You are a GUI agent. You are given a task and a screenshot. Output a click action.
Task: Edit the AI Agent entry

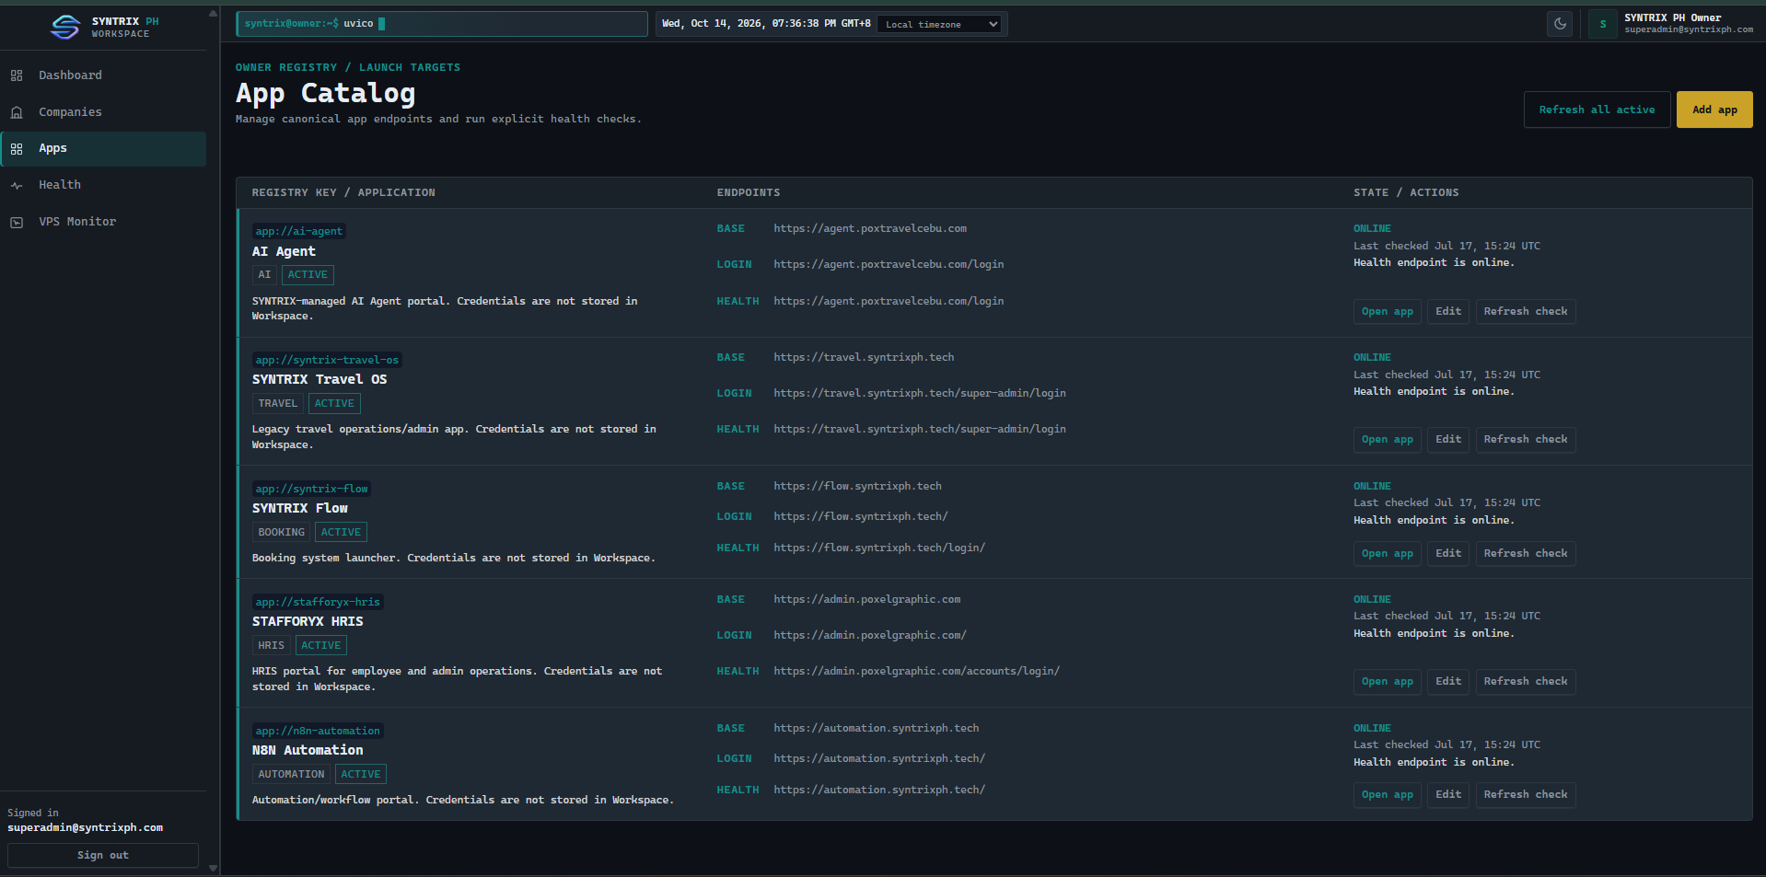(1448, 311)
